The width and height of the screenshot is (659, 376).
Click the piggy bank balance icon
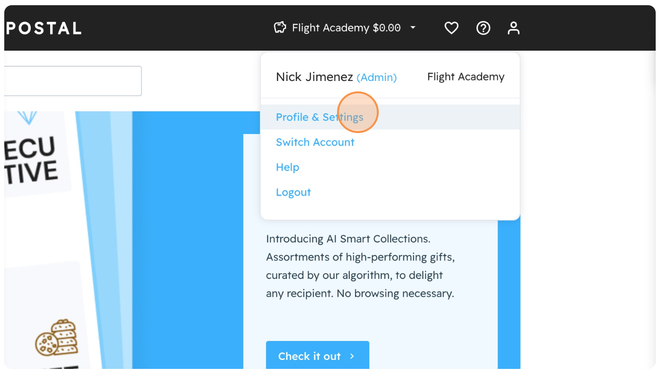280,28
